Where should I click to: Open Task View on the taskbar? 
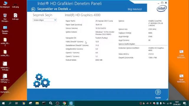(17, 103)
